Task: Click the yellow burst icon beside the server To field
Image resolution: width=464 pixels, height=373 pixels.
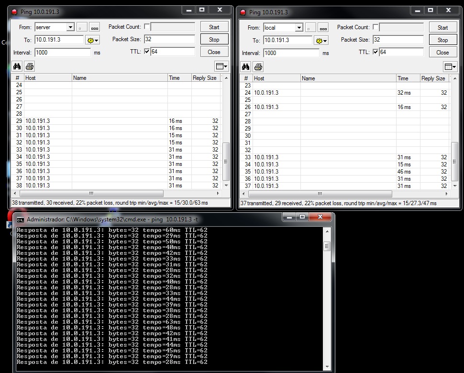Action: pos(89,40)
